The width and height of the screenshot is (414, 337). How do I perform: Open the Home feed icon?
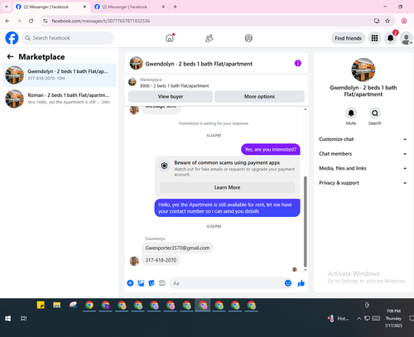(x=170, y=38)
